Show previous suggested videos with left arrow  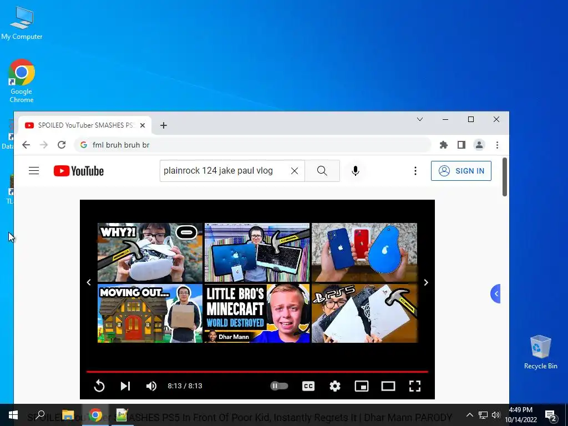[89, 282]
